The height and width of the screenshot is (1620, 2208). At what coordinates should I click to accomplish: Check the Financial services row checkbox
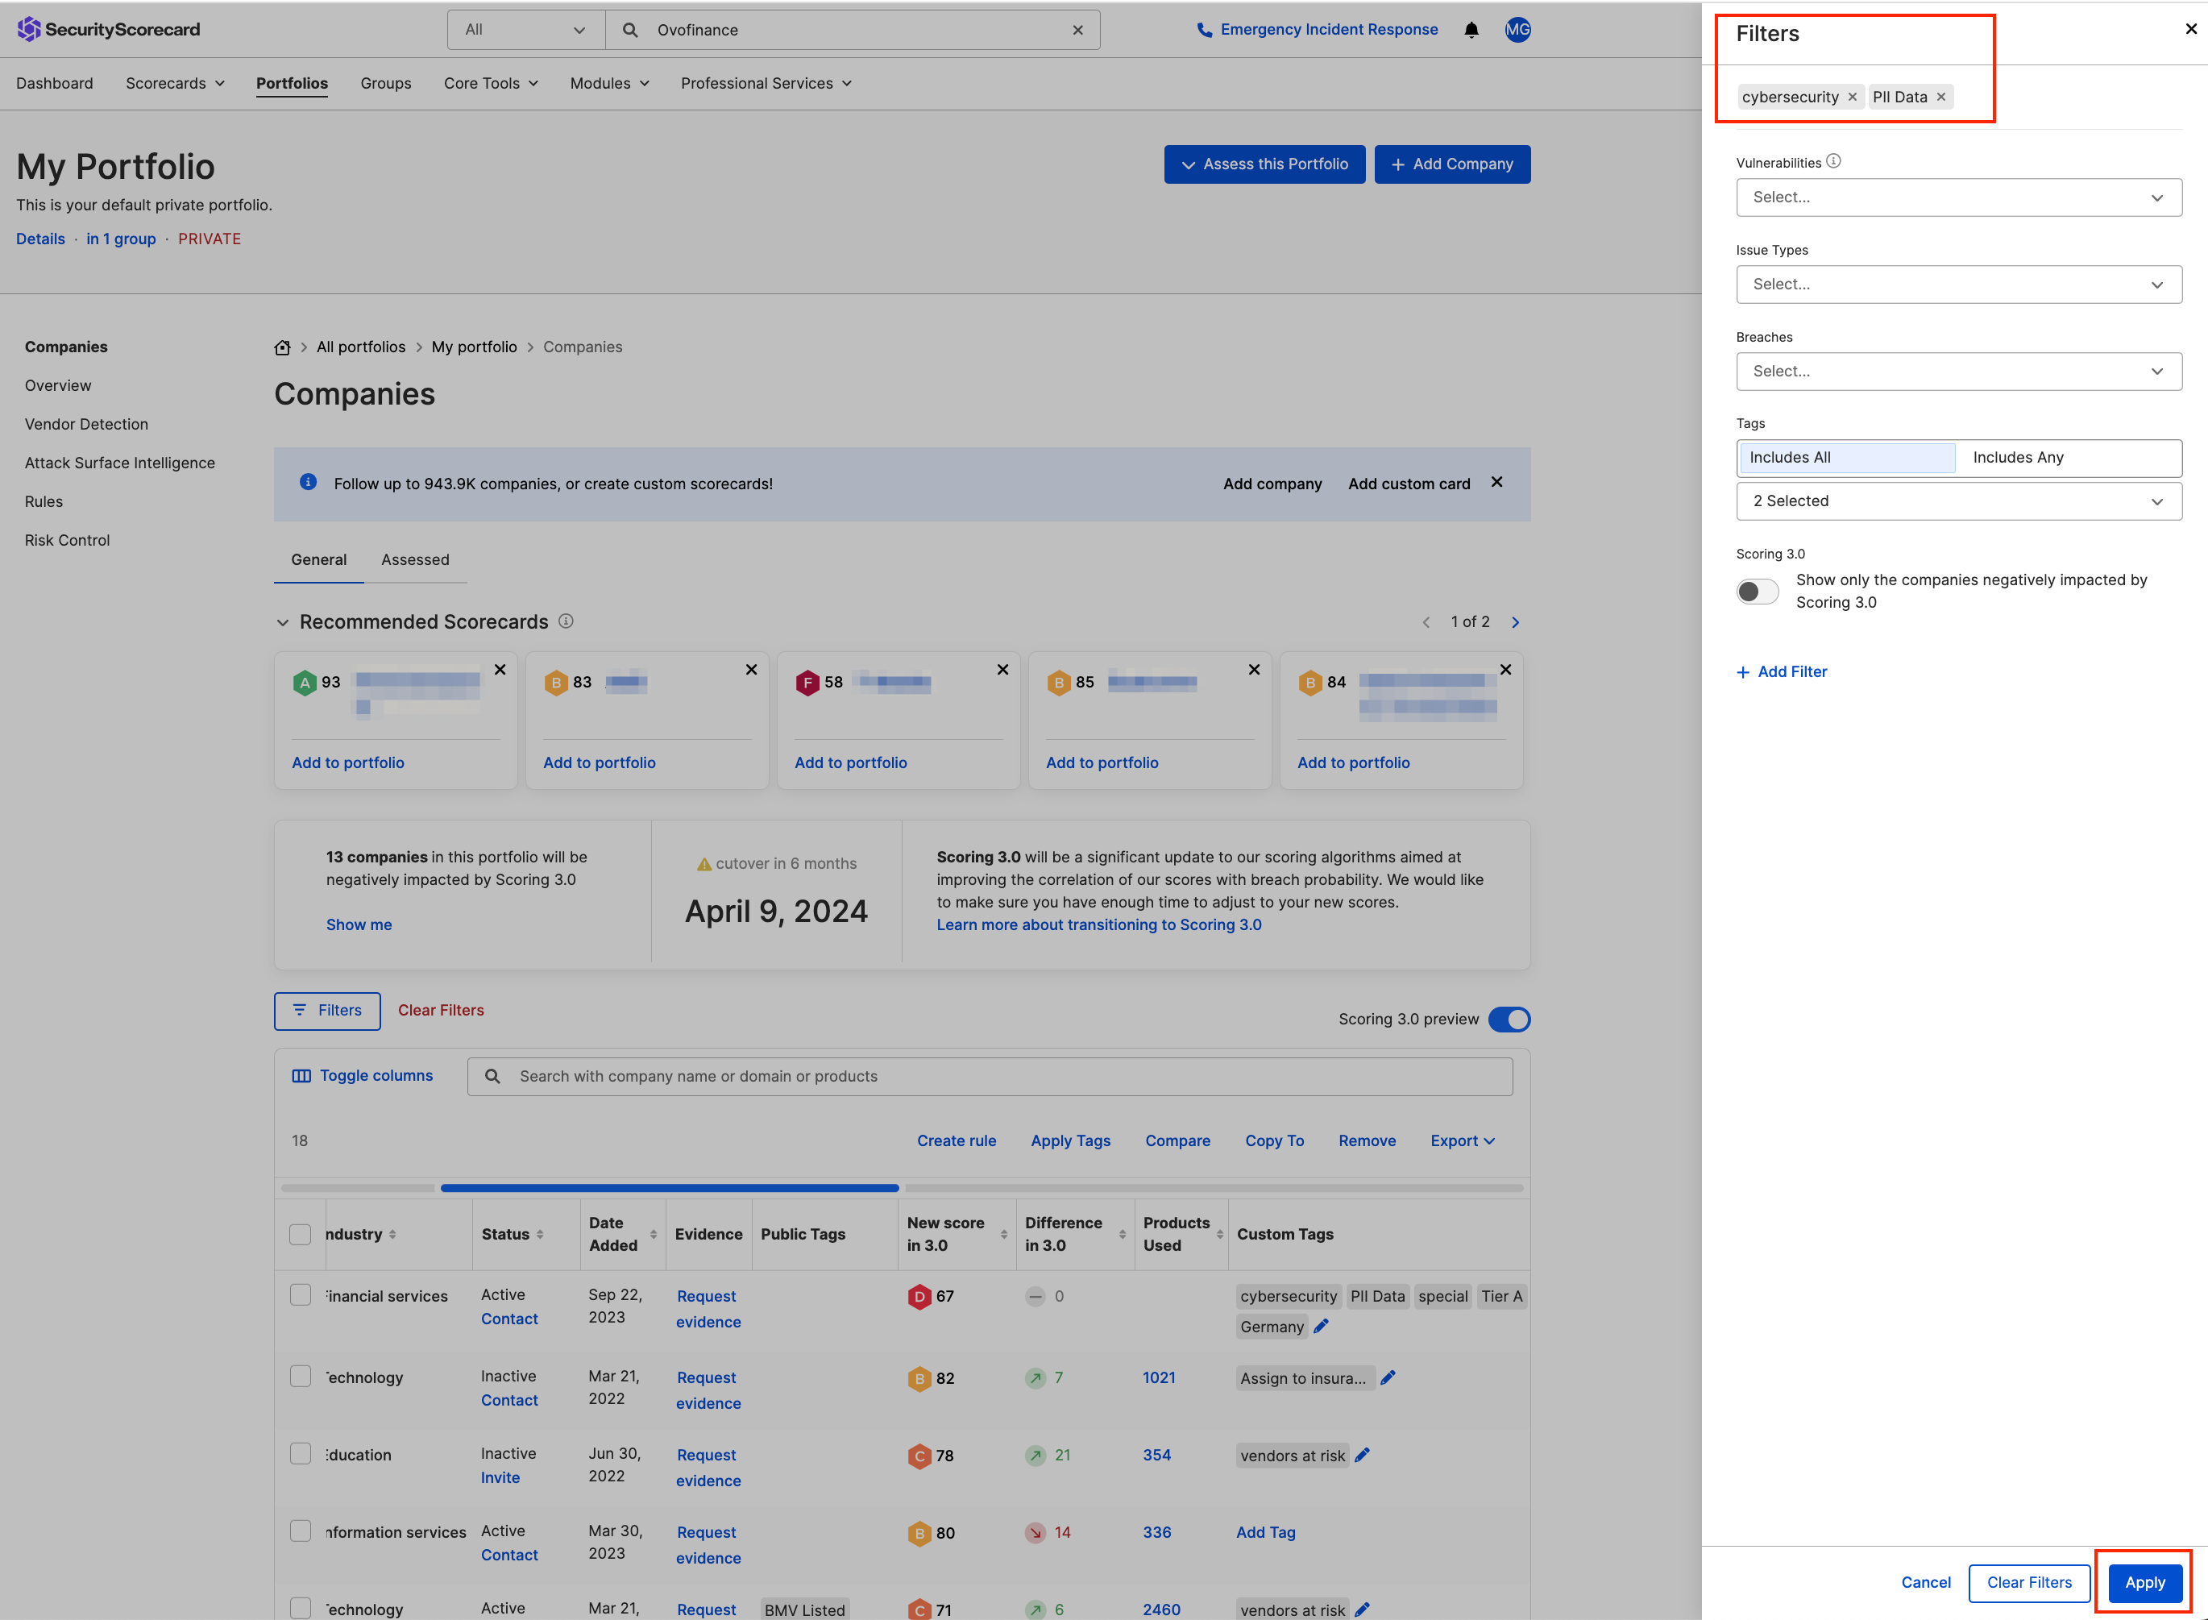pos(300,1295)
